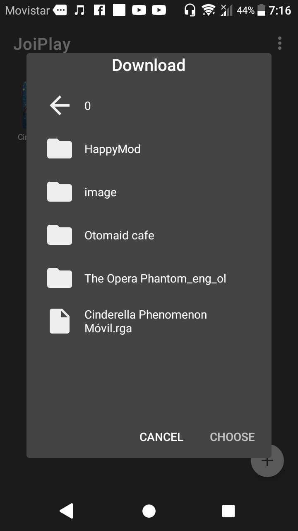The width and height of the screenshot is (298, 531).
Task: Tap the Otomaid cafe folder icon
Action: tap(60, 235)
